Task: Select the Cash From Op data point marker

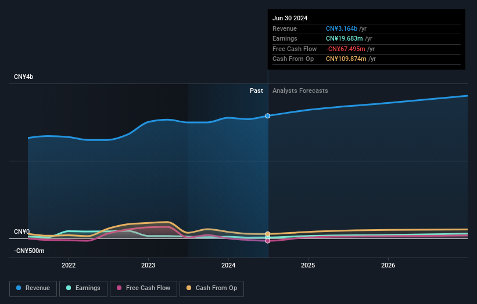Action: (268, 234)
